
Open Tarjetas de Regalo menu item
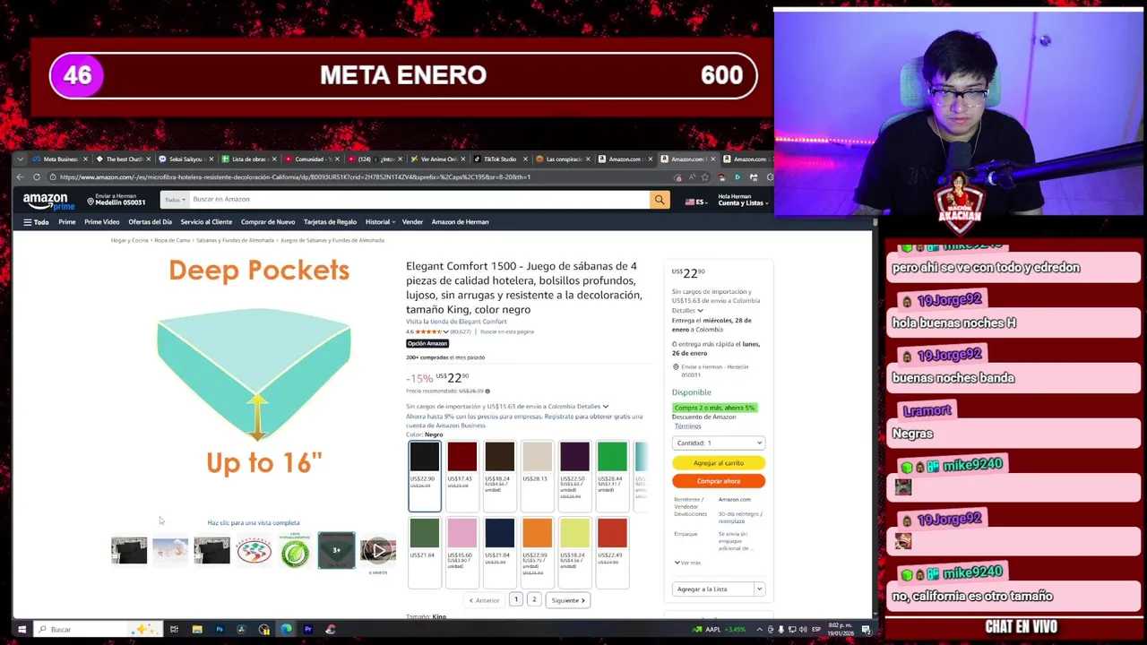330,222
